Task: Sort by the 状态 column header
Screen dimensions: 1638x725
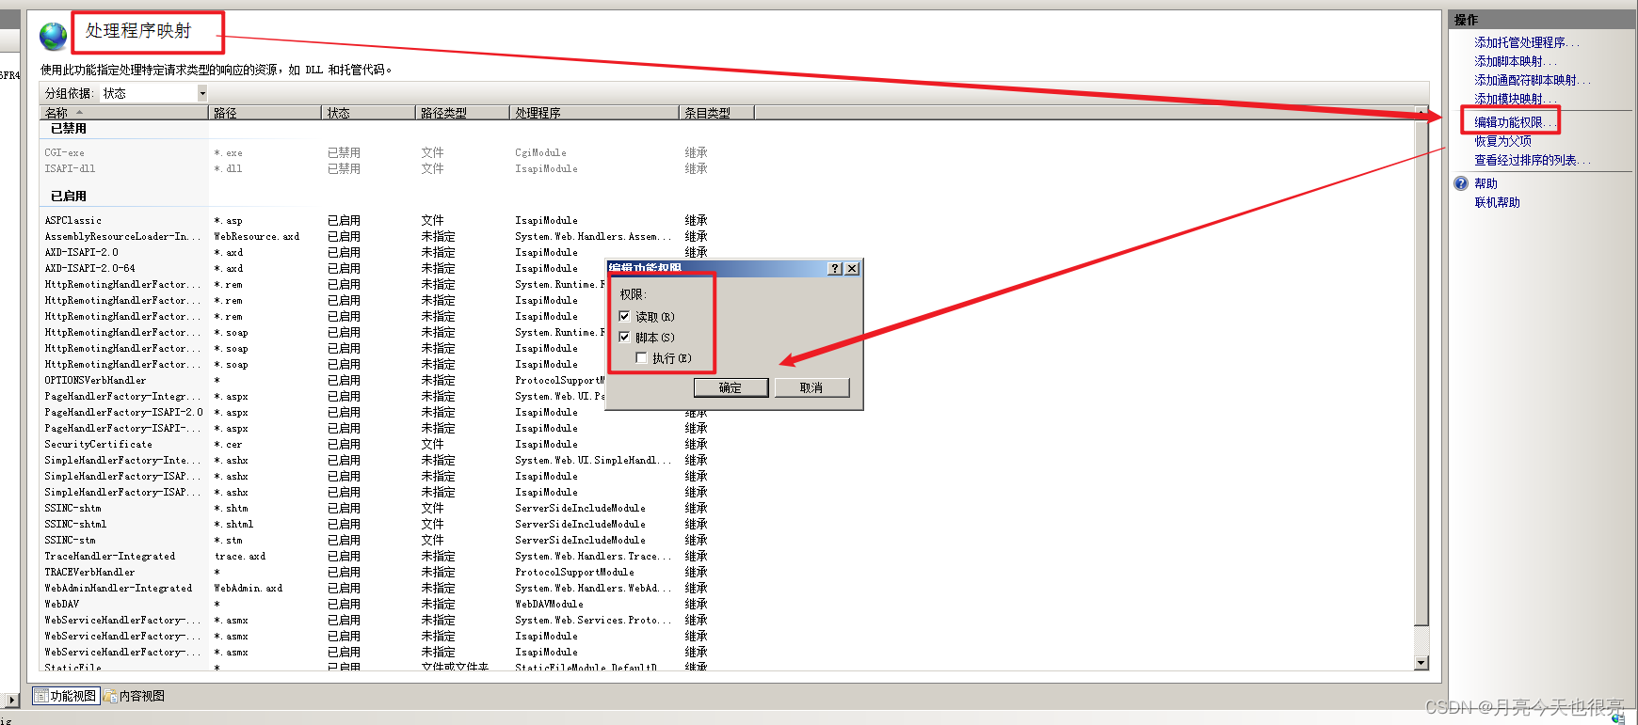Action: pyautogui.click(x=368, y=113)
